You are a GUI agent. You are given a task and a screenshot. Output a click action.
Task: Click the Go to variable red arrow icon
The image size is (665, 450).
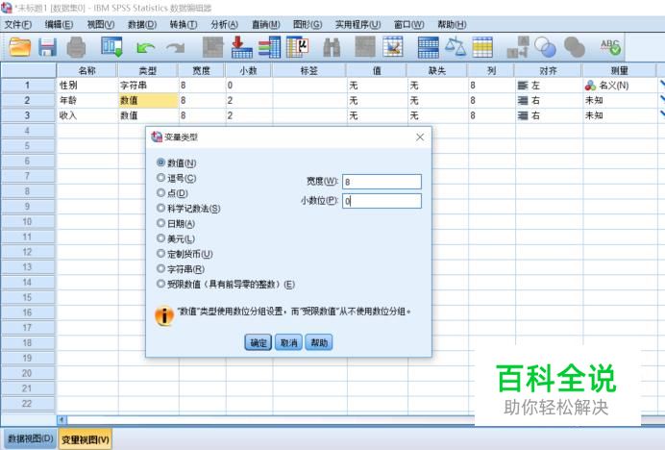point(242,47)
